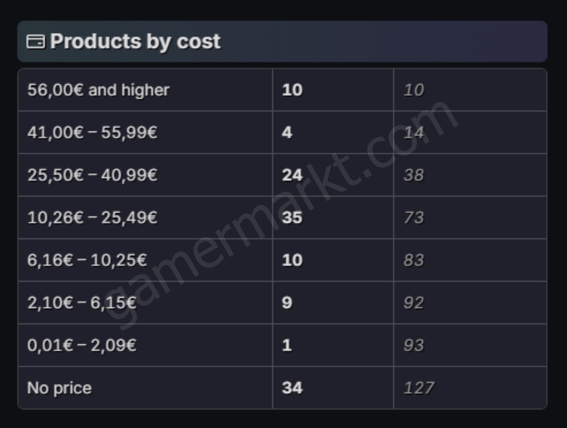Image resolution: width=567 pixels, height=428 pixels.
Task: Click cumulative total 83
Action: click(414, 260)
